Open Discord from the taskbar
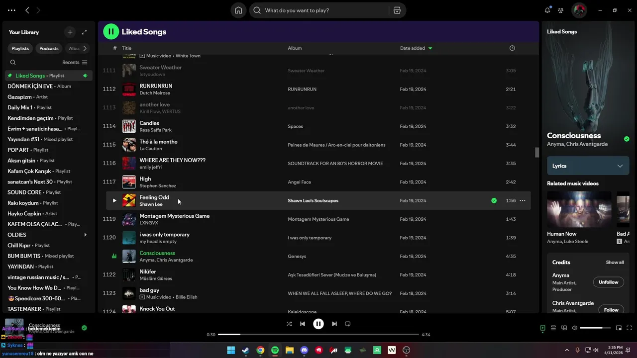This screenshot has width=637, height=358. pyautogui.click(x=304, y=351)
